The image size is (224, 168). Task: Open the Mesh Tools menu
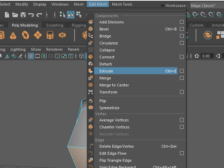coord(122,4)
